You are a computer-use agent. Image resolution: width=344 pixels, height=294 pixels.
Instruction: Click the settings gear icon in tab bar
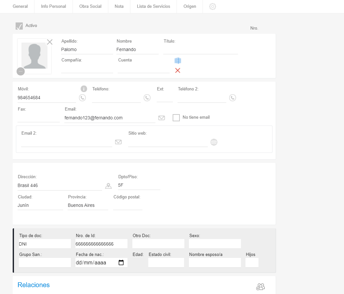(213, 7)
